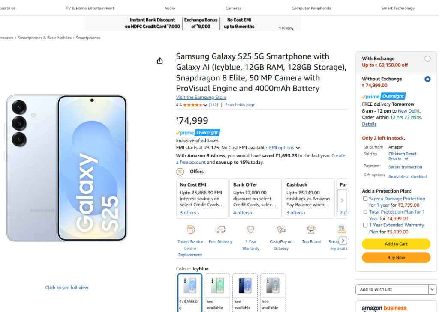Click the share icon near product title
Screen dimensions: 439x312
coord(159,61)
